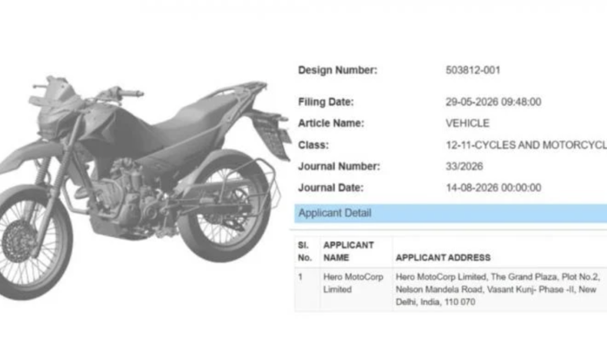Image resolution: width=607 pixels, height=364 pixels.
Task: Select design number value '503812-001'
Action: pyautogui.click(x=473, y=70)
